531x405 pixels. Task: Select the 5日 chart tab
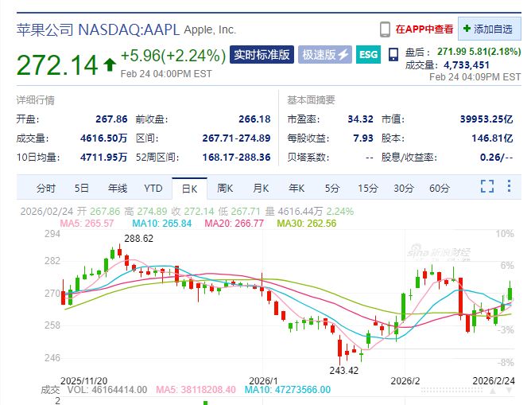(82, 189)
